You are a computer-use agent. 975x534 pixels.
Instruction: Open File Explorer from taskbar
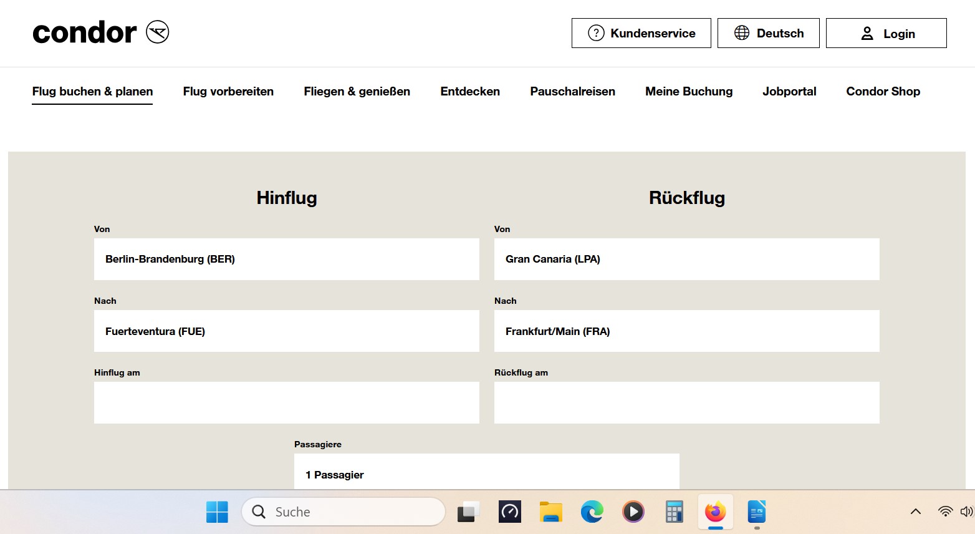pos(551,512)
